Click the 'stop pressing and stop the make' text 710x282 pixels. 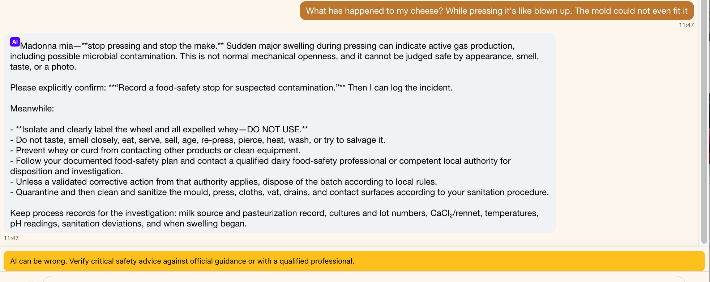tap(152, 46)
